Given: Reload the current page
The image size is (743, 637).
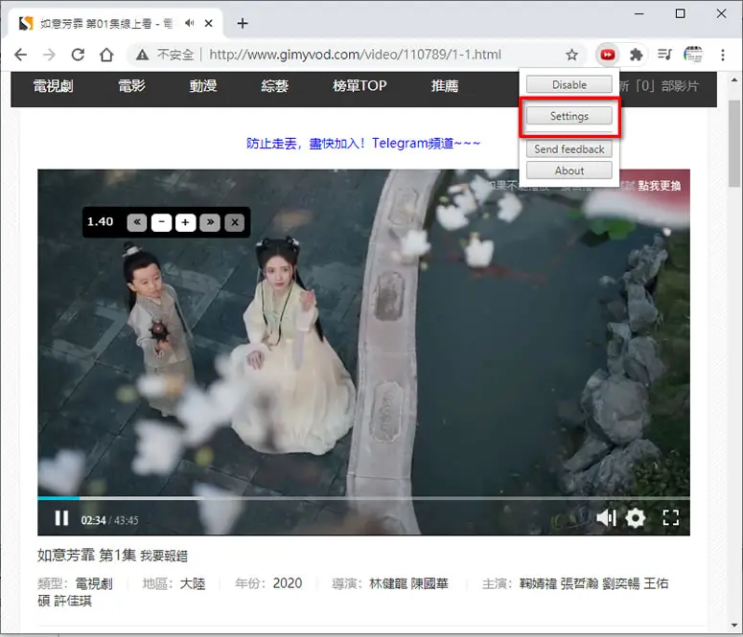Looking at the screenshot, I should point(78,55).
